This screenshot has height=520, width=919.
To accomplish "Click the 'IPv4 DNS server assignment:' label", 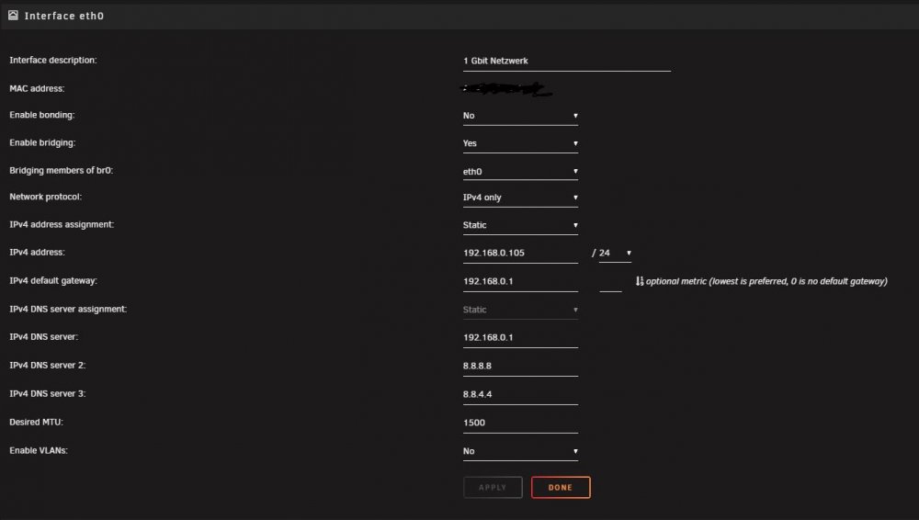I will point(68,309).
